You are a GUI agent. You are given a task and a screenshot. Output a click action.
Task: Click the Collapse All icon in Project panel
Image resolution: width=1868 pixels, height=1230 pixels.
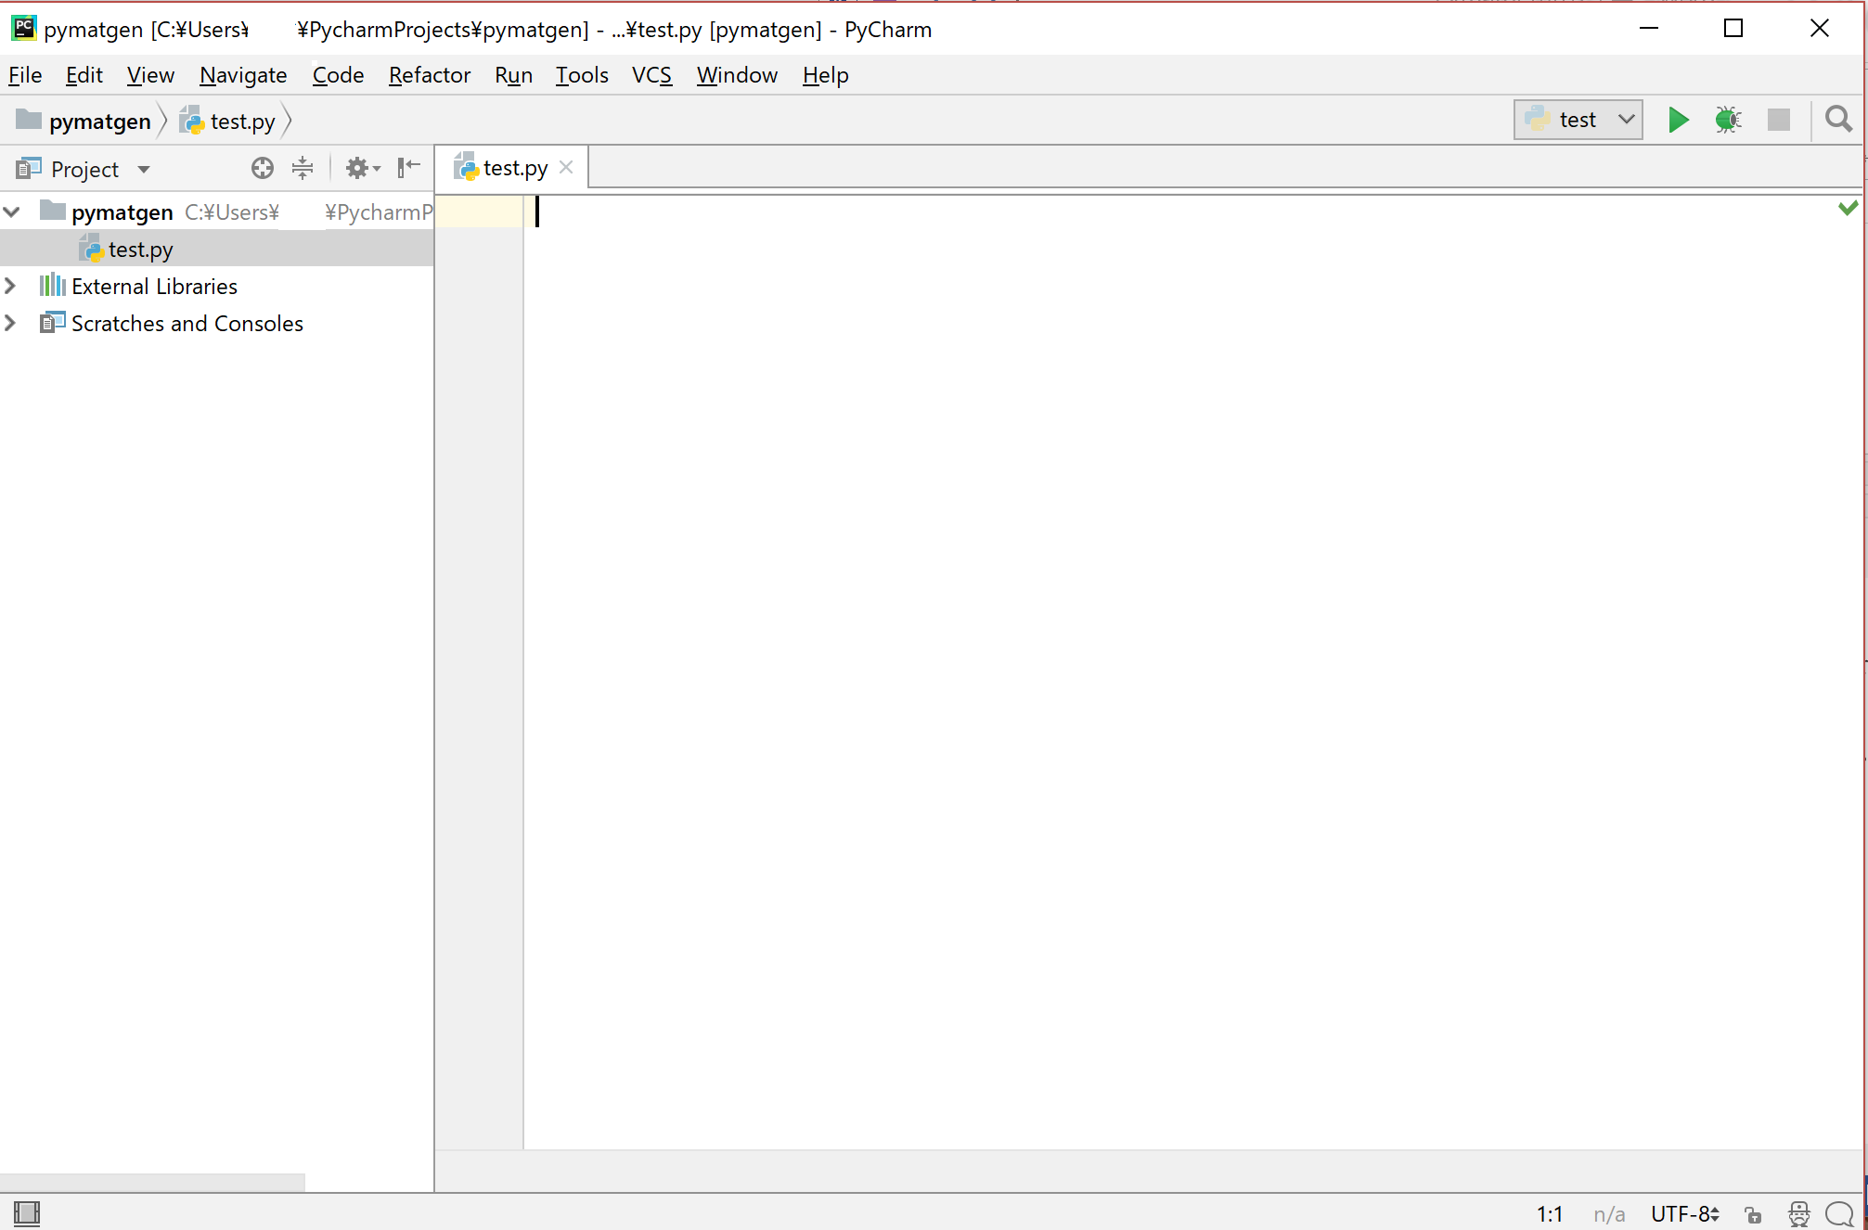pyautogui.click(x=303, y=168)
